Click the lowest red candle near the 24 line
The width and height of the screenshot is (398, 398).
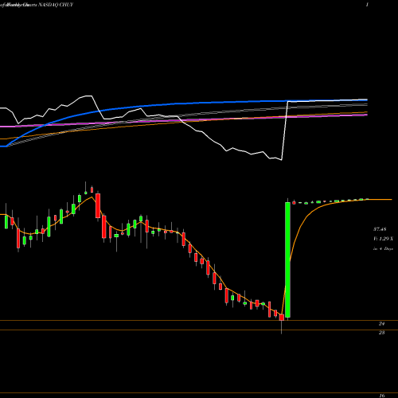point(281,318)
